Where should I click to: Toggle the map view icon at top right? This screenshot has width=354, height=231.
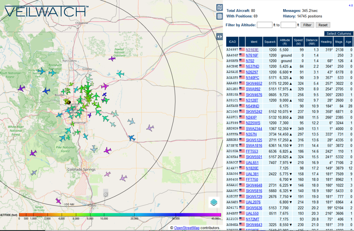coord(219,7)
